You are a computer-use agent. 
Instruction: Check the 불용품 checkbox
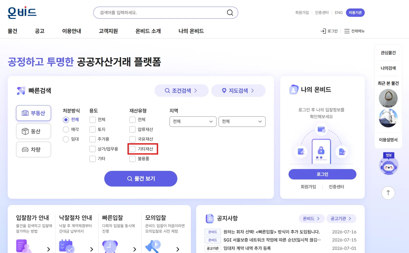(x=132, y=159)
